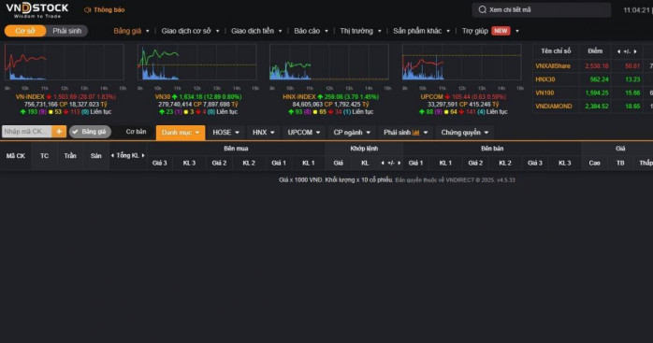The height and width of the screenshot is (343, 653).
Task: Open the Phái sinh dropdown tab
Action: click(406, 133)
